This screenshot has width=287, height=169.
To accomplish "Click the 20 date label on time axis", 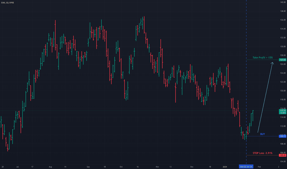I will click(x=2, y=167).
